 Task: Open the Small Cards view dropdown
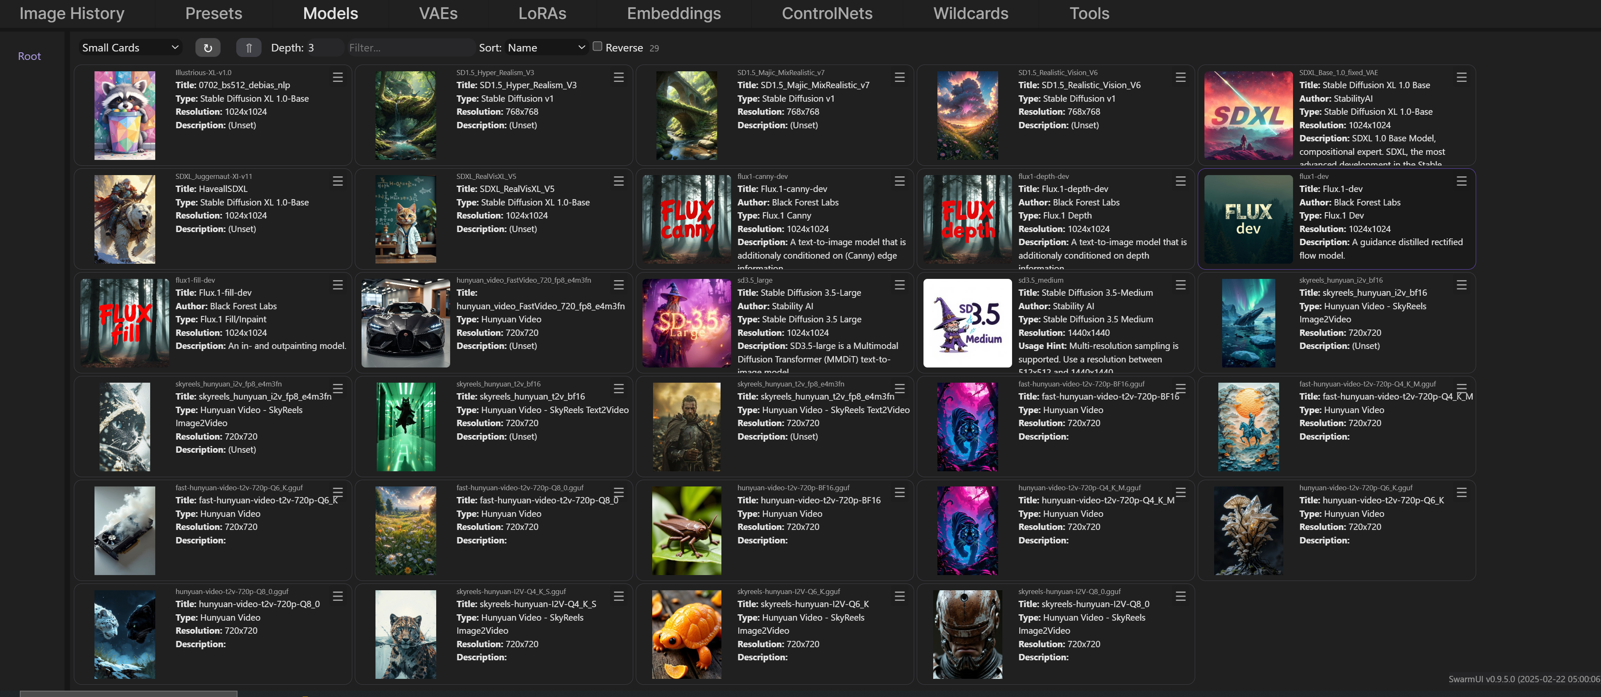click(x=130, y=47)
